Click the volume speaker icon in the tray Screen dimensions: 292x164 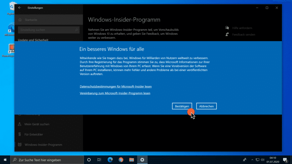click(x=263, y=160)
